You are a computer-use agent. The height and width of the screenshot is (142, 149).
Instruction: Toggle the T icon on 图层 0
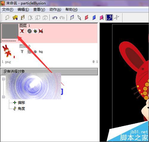point(22,52)
